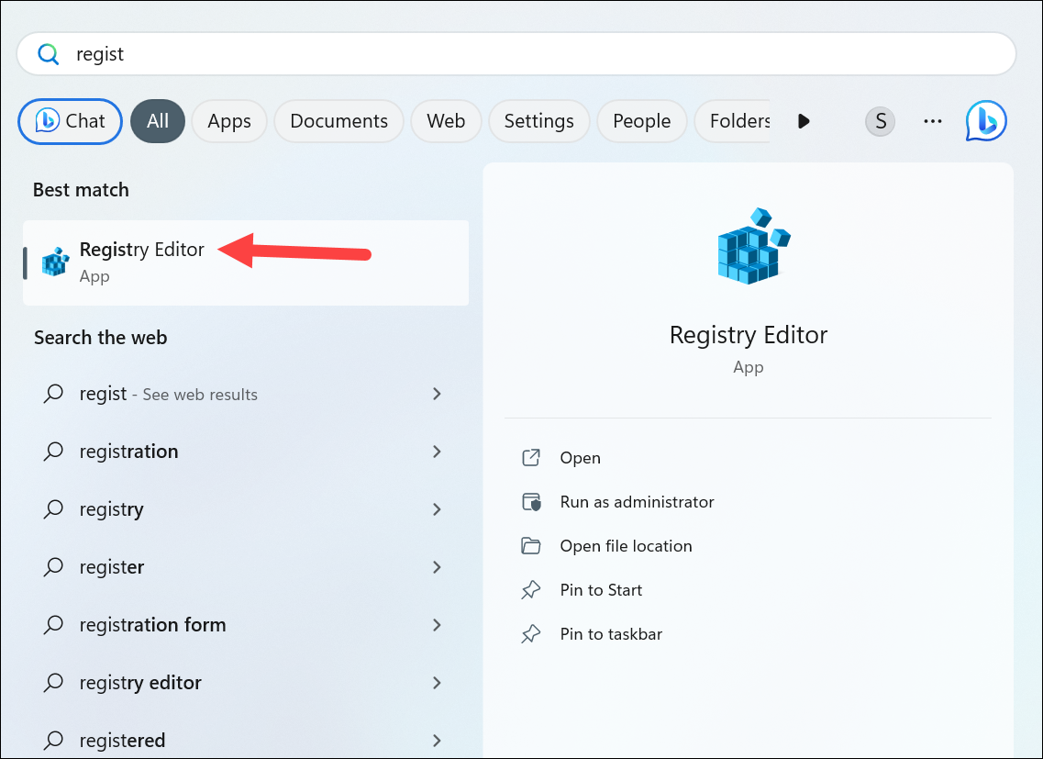Click the Pin to taskbar pin icon
Screen dimensions: 1043x759
(531, 634)
